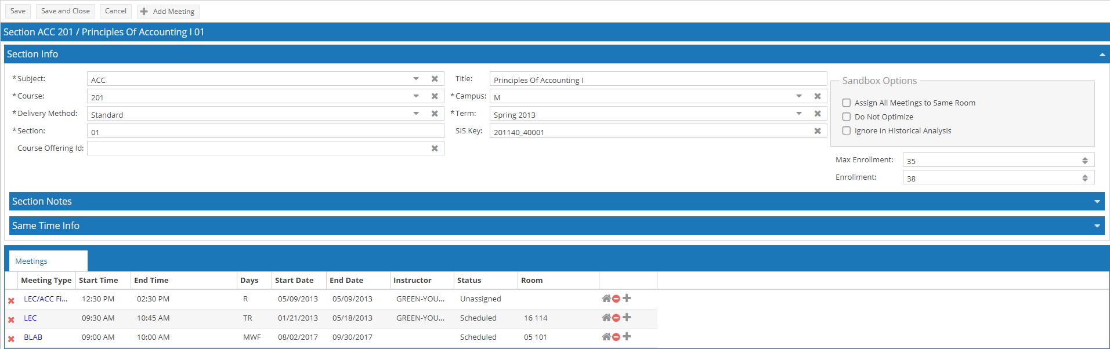Adjust the Max Enrollment stepper
Screen dimensions: 1110x349
[x=1085, y=161]
